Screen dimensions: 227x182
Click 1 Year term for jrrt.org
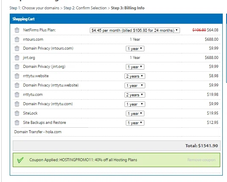point(135,58)
